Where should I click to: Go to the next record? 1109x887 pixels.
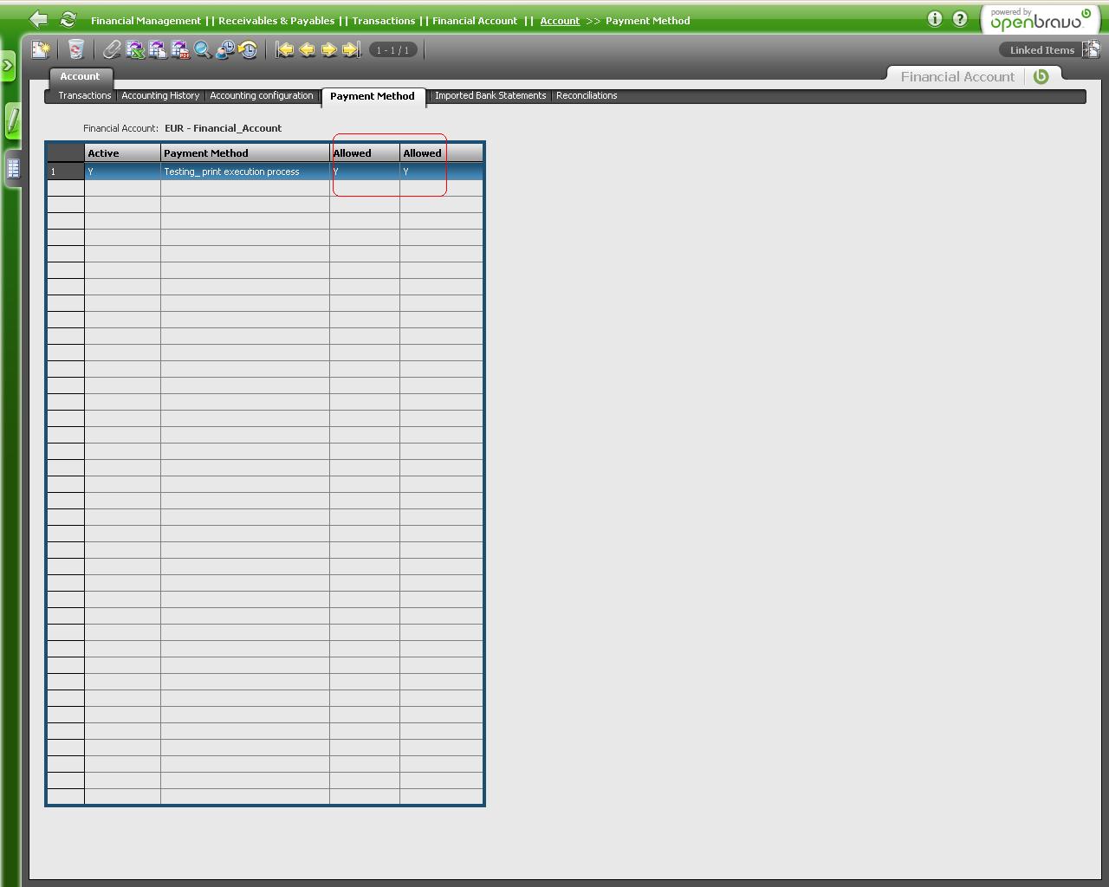(x=328, y=50)
